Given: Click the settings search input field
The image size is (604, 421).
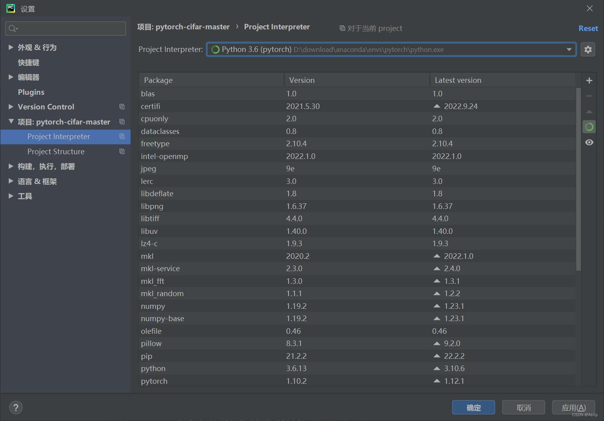Looking at the screenshot, I should pos(65,28).
